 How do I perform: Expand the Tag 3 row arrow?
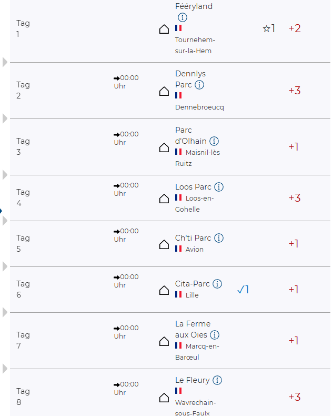5,175
